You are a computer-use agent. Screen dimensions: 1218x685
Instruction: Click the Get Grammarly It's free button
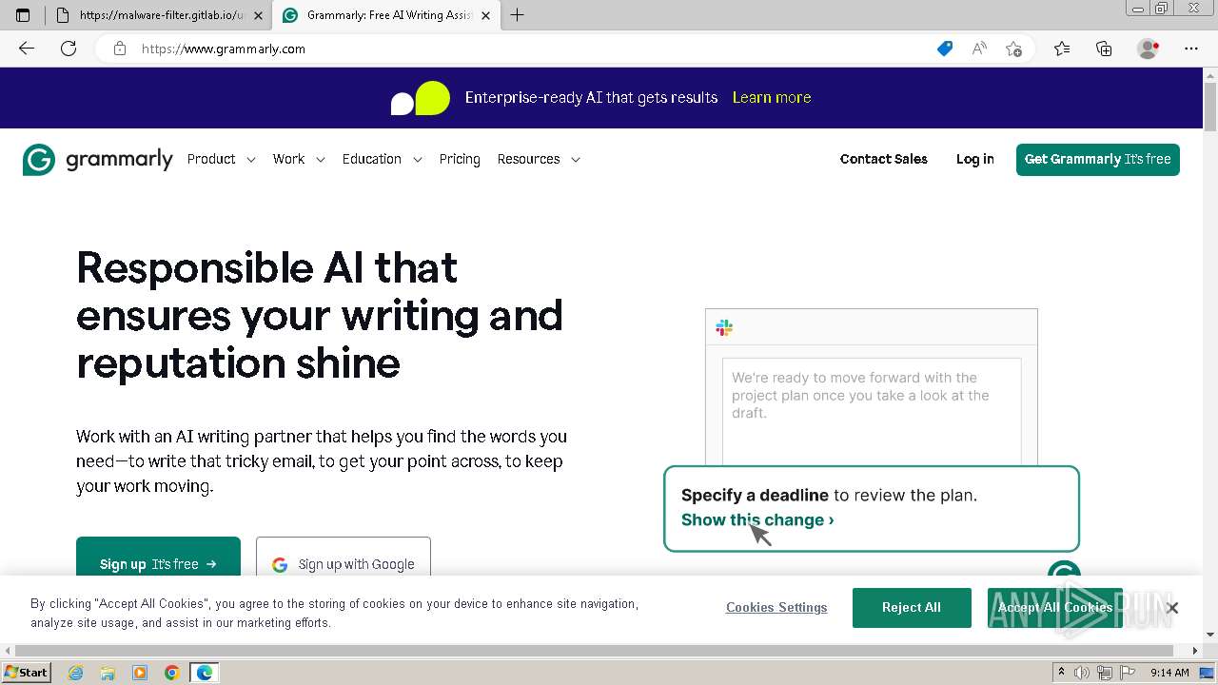[1098, 160]
